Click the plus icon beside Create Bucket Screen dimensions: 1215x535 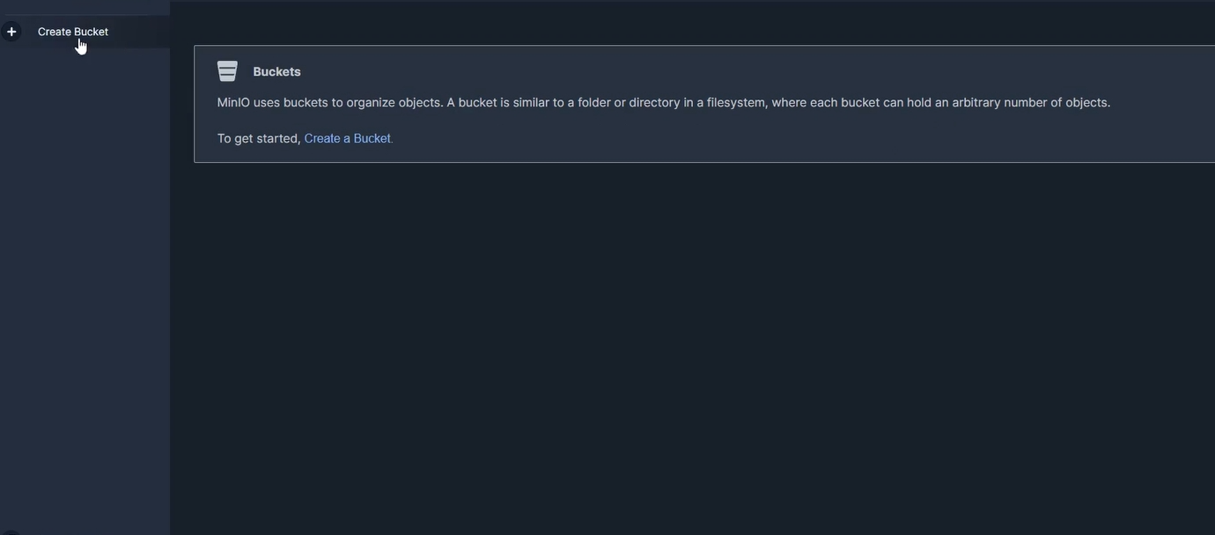pos(11,32)
